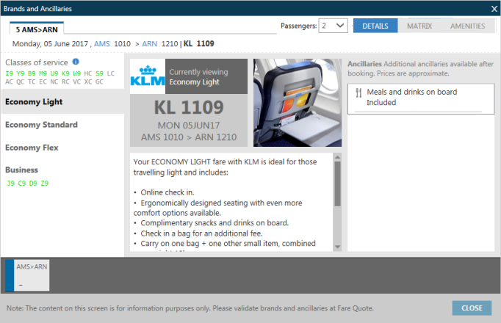The height and width of the screenshot is (323, 501).
Task: Select the 5 AMS>ARN segment tab
Action: pyautogui.click(x=37, y=28)
